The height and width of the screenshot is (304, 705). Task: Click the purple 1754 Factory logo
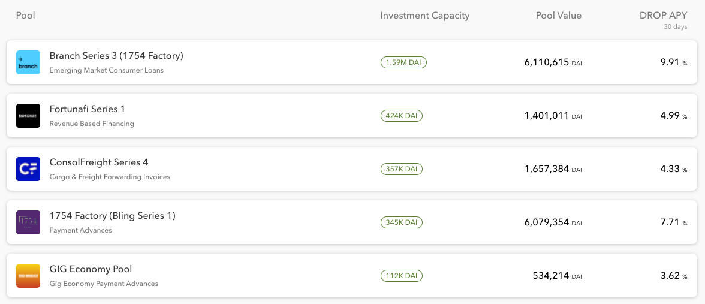coord(28,222)
